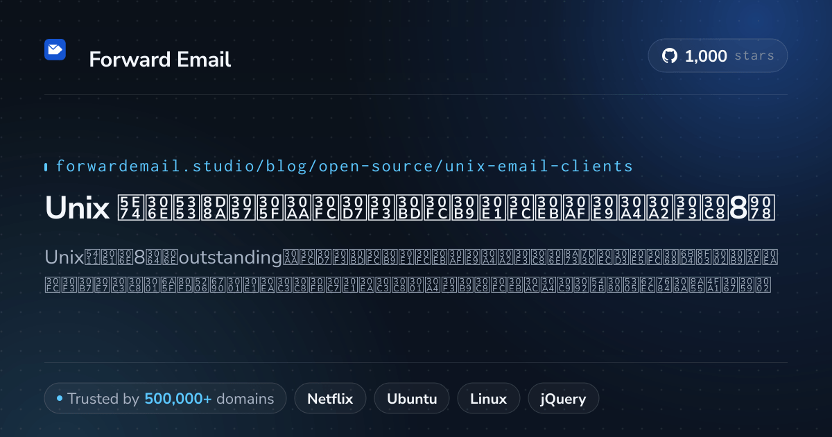
Task: Click the GitHub octocat icon
Action: [x=670, y=56]
